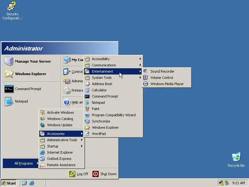
Task: Click the Log Off button
Action: (x=79, y=174)
